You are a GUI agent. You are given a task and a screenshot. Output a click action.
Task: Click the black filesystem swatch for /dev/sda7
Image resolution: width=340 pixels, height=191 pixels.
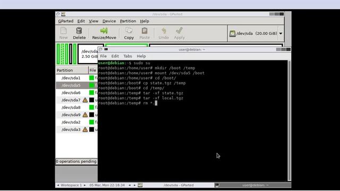(92, 100)
